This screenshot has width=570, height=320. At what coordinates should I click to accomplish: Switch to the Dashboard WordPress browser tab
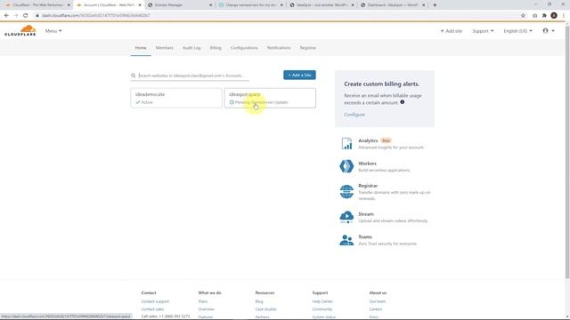393,5
